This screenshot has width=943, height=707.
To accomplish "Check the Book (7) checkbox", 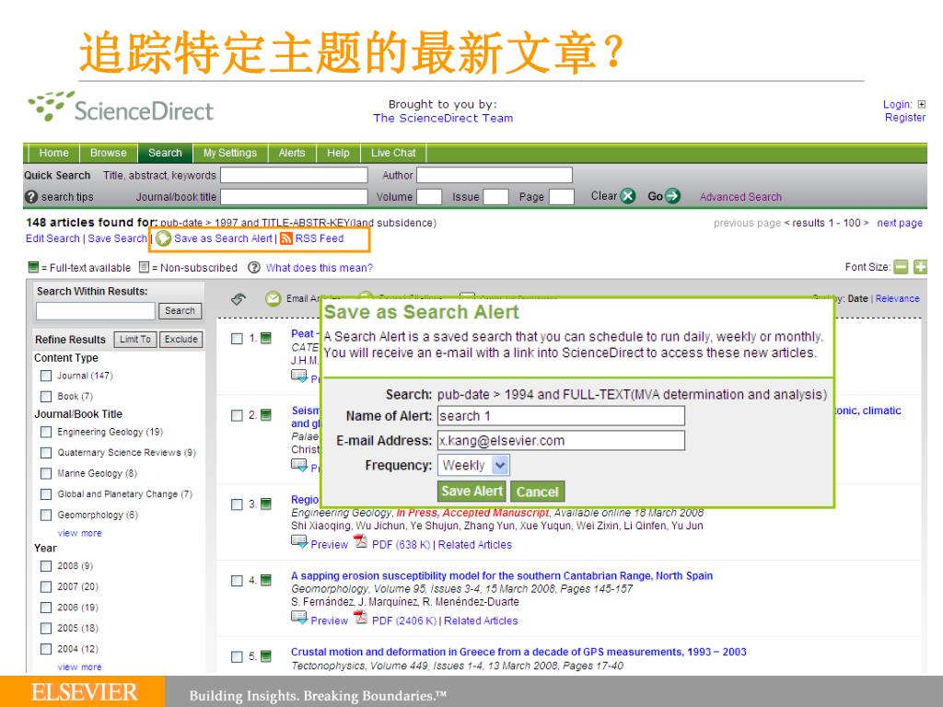I will [x=46, y=396].
